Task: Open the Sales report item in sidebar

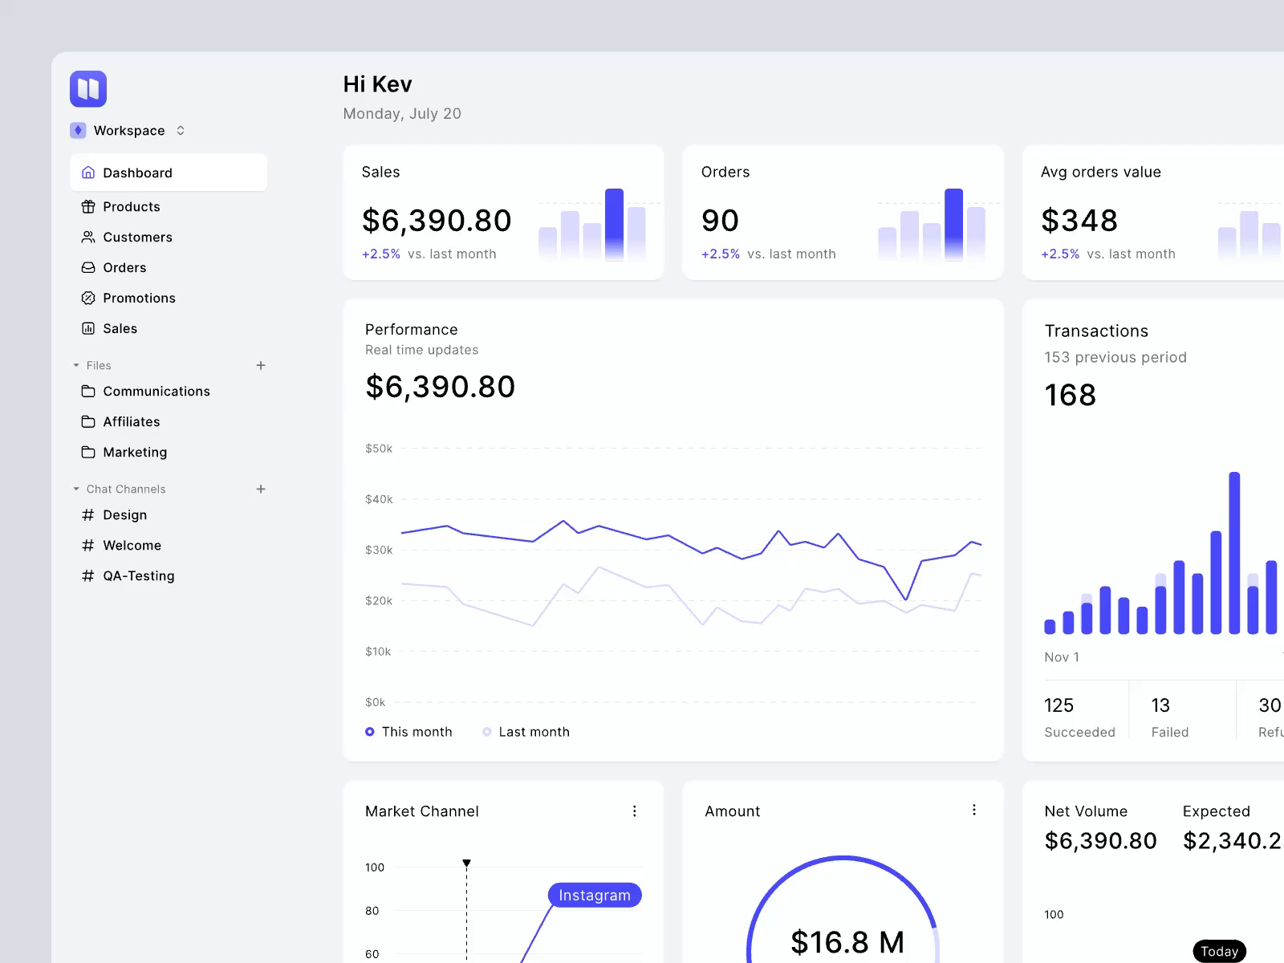Action: (119, 329)
